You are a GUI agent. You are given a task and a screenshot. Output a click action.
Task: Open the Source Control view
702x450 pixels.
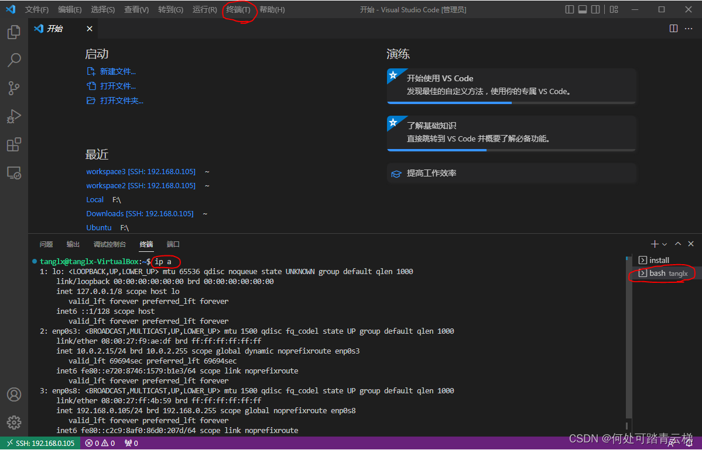[14, 88]
